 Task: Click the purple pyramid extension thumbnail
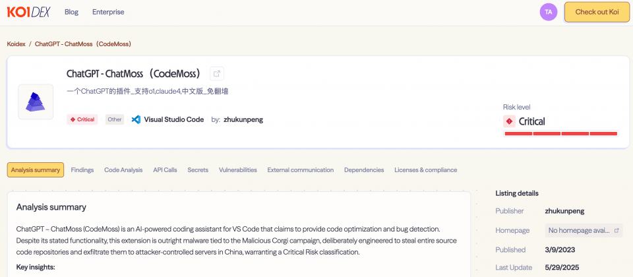tap(36, 102)
